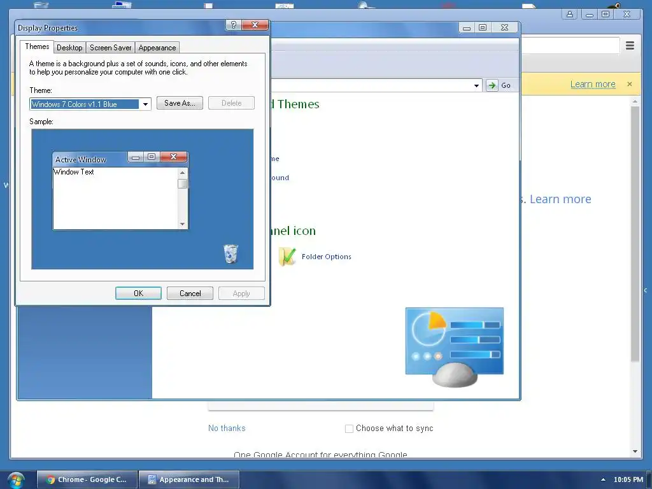
Task: Open the Screen Saver tab
Action: (111, 48)
